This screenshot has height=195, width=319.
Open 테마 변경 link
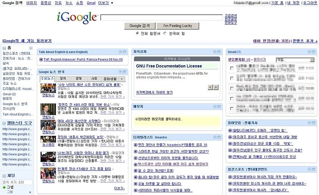tap(272, 41)
